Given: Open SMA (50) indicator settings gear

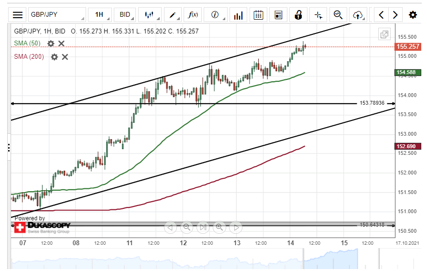Looking at the screenshot, I should tap(51, 43).
